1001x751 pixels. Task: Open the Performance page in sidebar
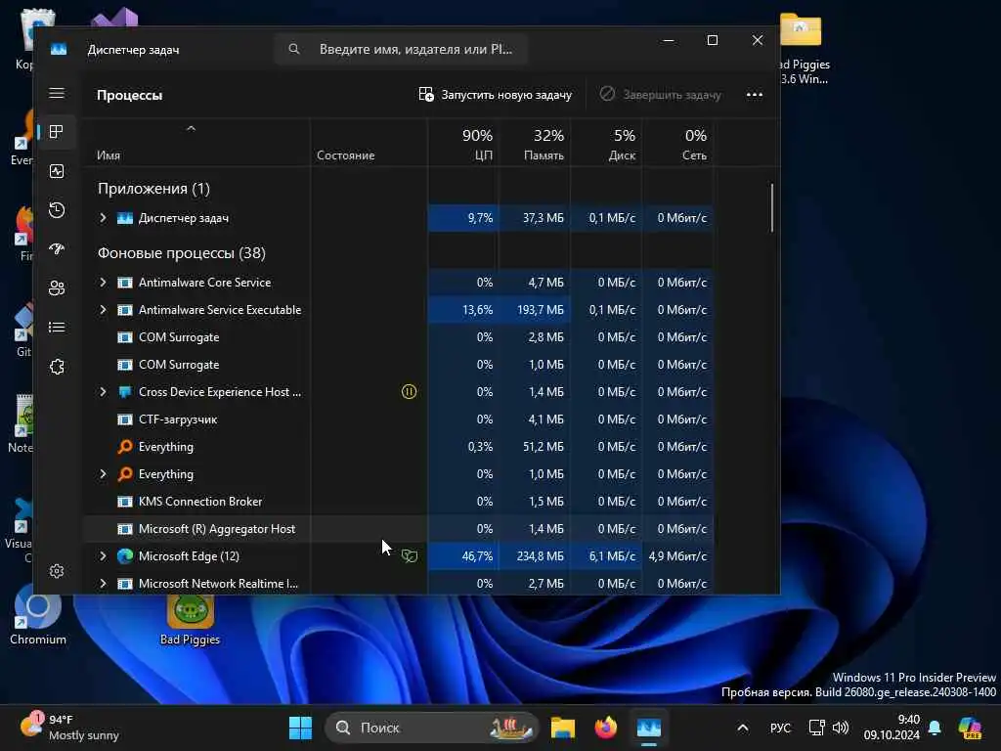tap(57, 171)
